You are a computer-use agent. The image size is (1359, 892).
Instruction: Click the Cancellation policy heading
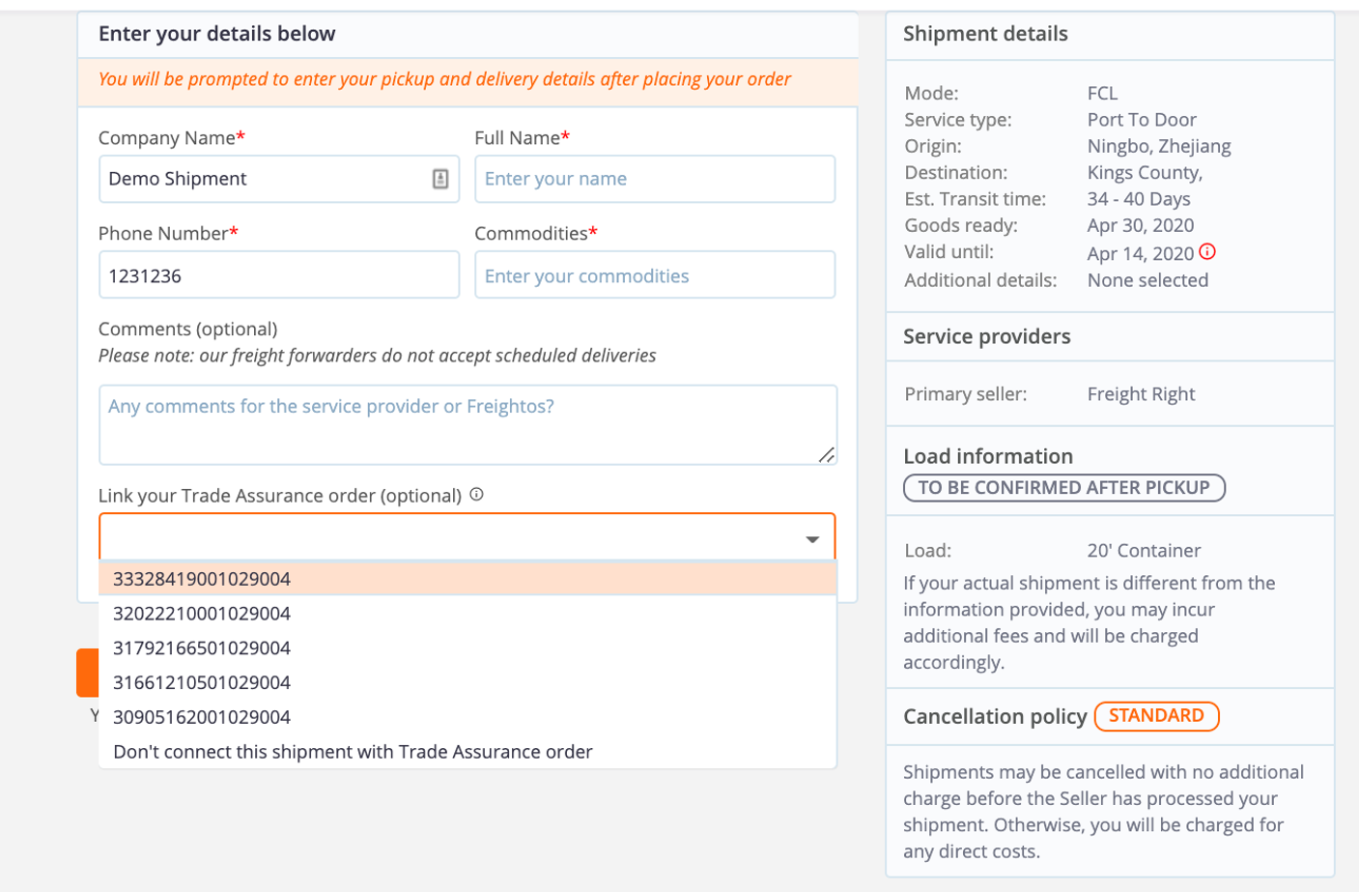click(x=995, y=717)
